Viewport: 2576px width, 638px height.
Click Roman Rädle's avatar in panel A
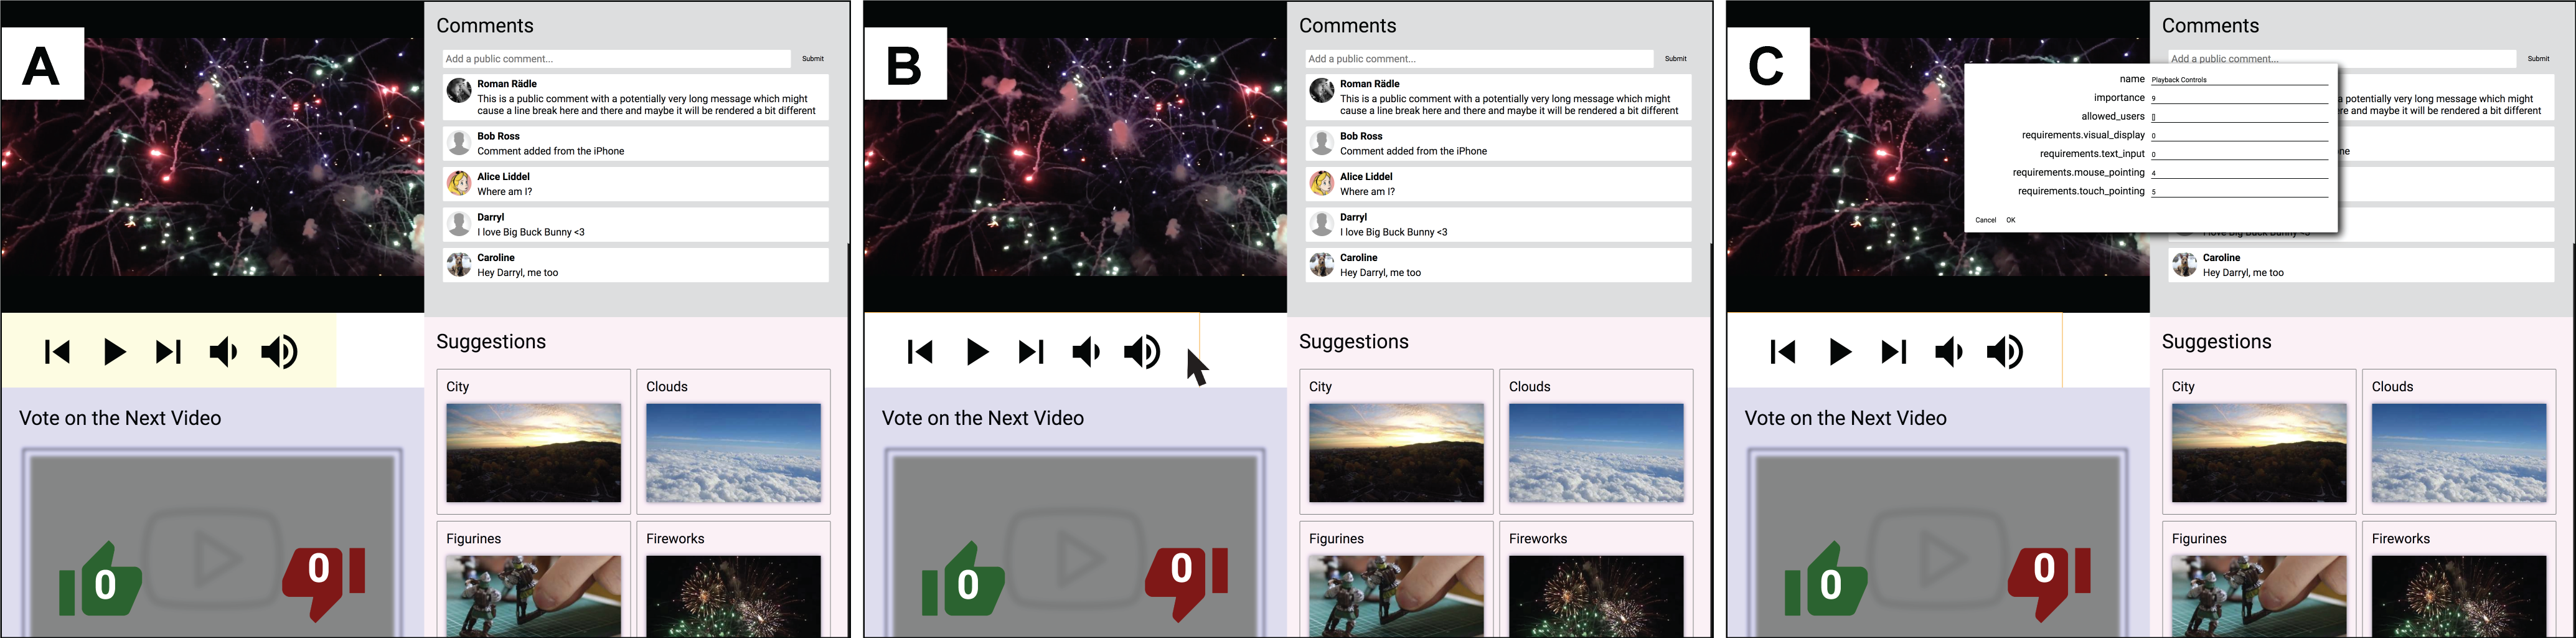pyautogui.click(x=459, y=90)
